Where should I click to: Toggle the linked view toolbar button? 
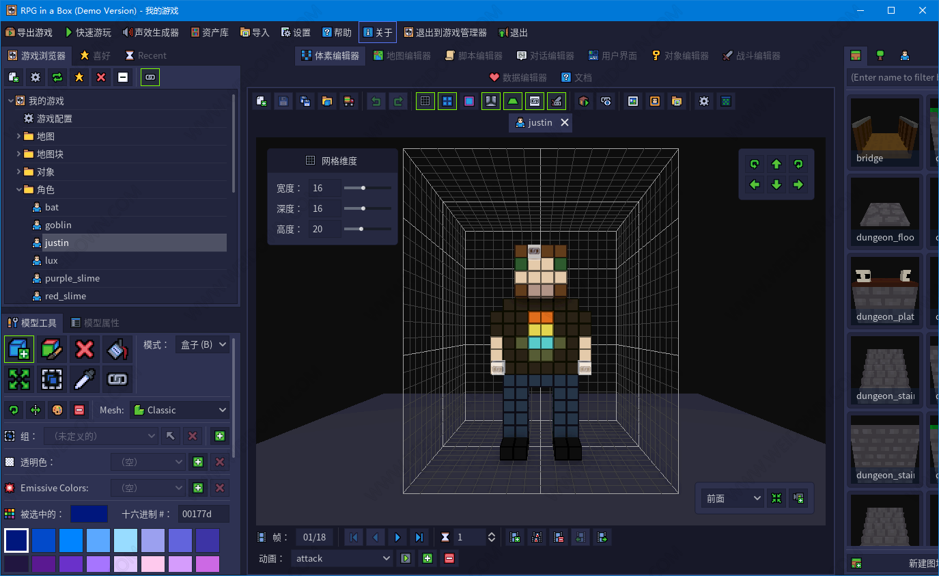click(x=535, y=101)
